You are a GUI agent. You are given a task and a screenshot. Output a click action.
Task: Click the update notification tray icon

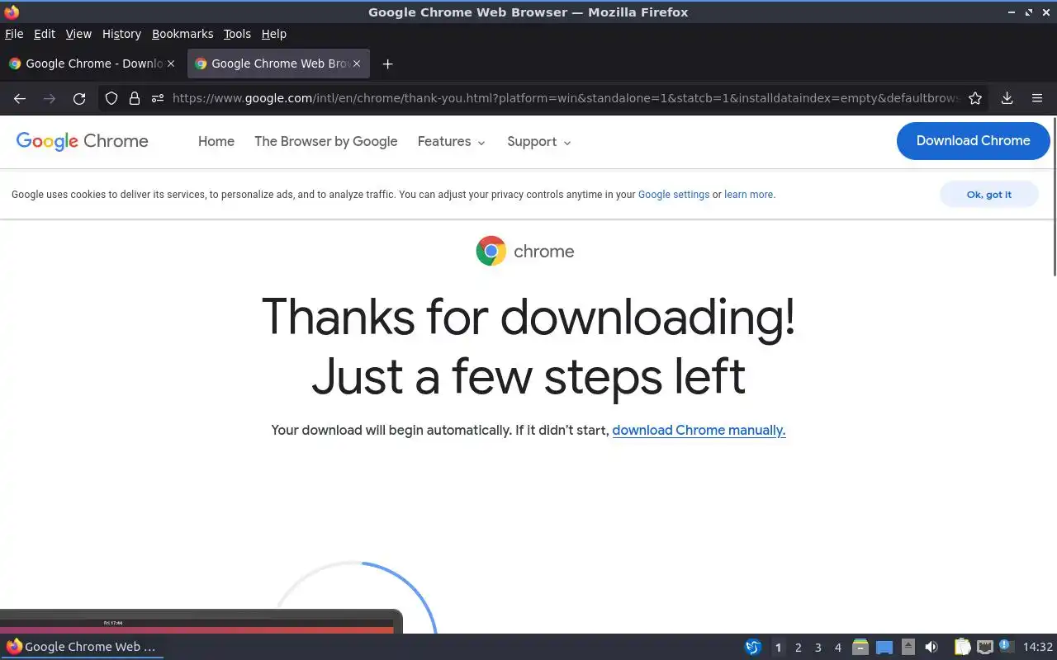1006,646
